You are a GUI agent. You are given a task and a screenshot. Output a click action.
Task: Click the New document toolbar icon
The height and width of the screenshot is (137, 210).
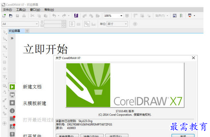(4, 16)
